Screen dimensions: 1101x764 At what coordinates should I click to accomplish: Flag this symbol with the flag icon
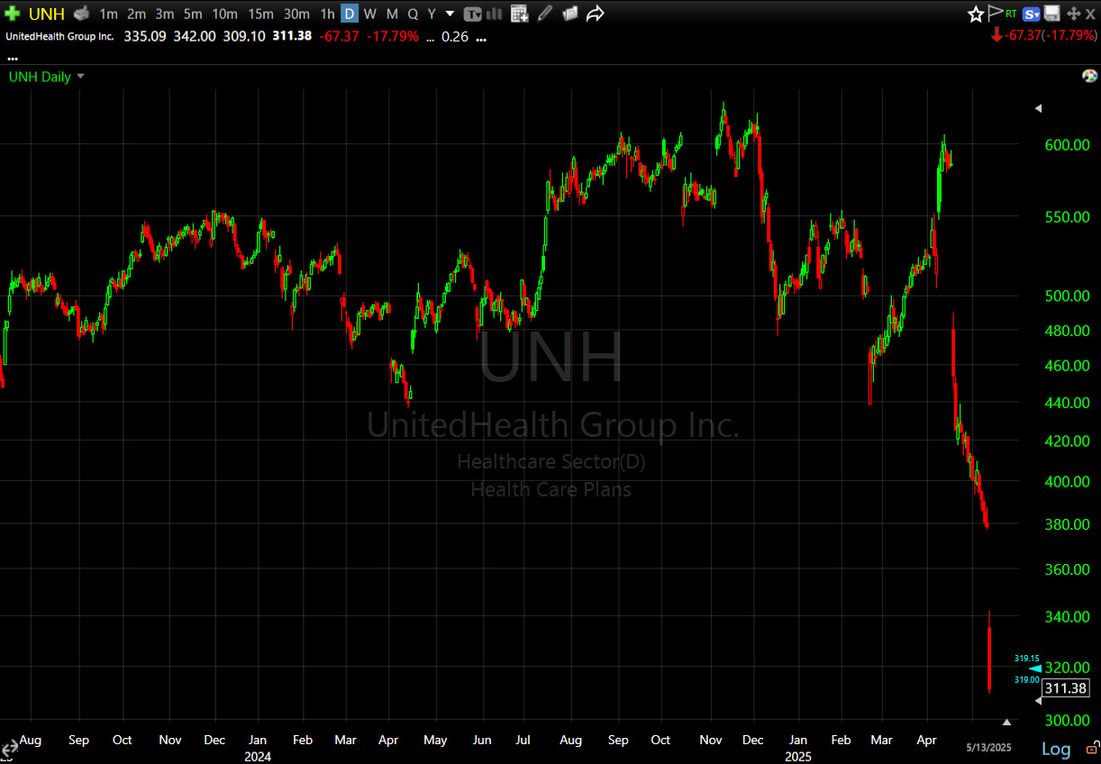pyautogui.click(x=995, y=14)
